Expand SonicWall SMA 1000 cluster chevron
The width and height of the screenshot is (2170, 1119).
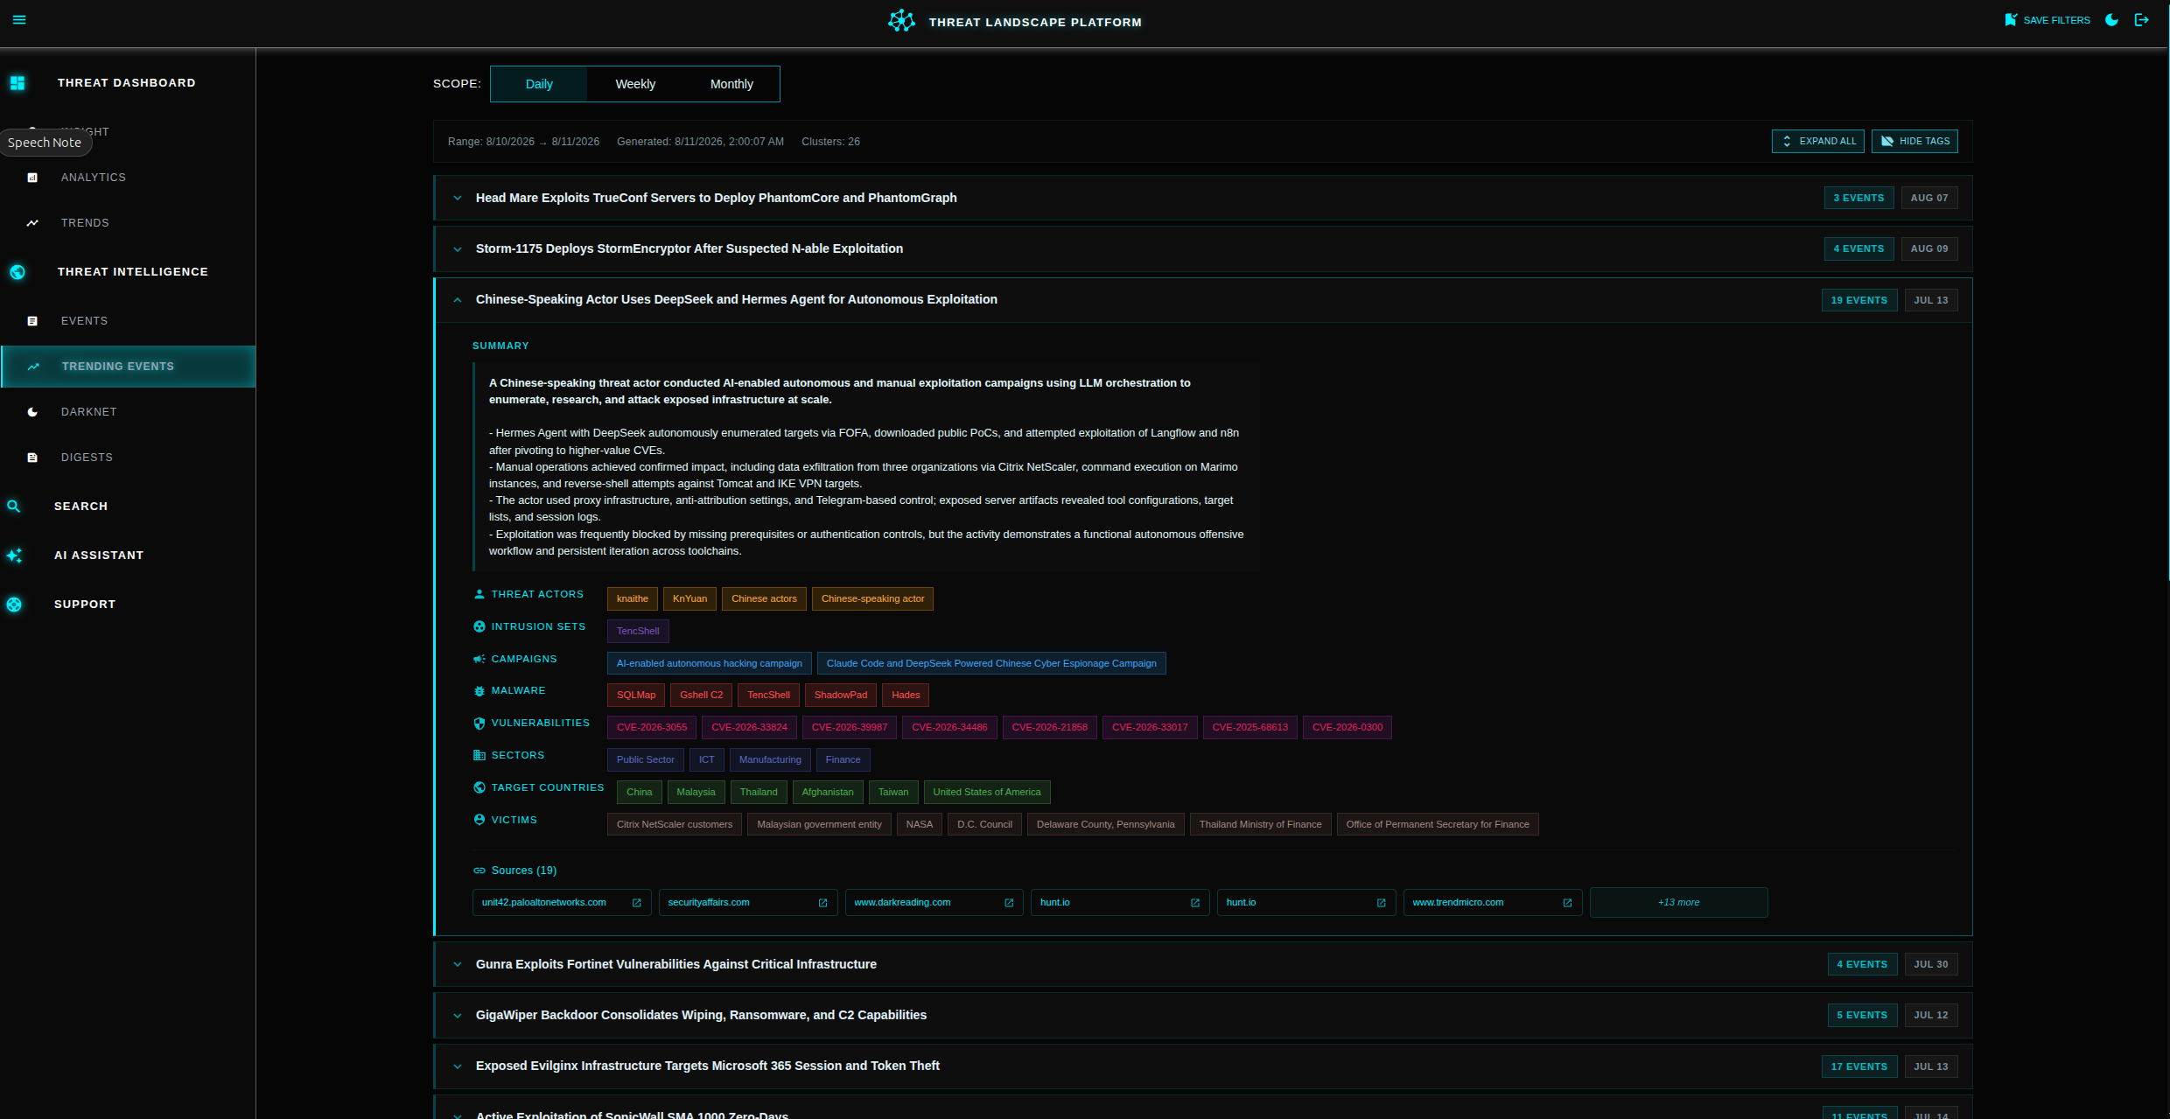458,1116
